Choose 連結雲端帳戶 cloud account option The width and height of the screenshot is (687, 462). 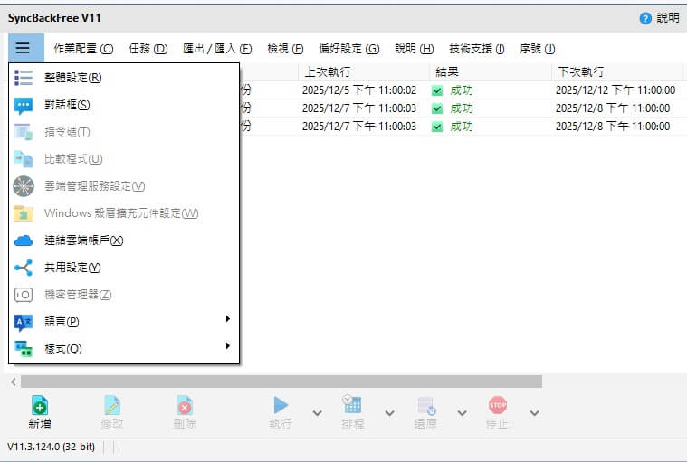(83, 240)
